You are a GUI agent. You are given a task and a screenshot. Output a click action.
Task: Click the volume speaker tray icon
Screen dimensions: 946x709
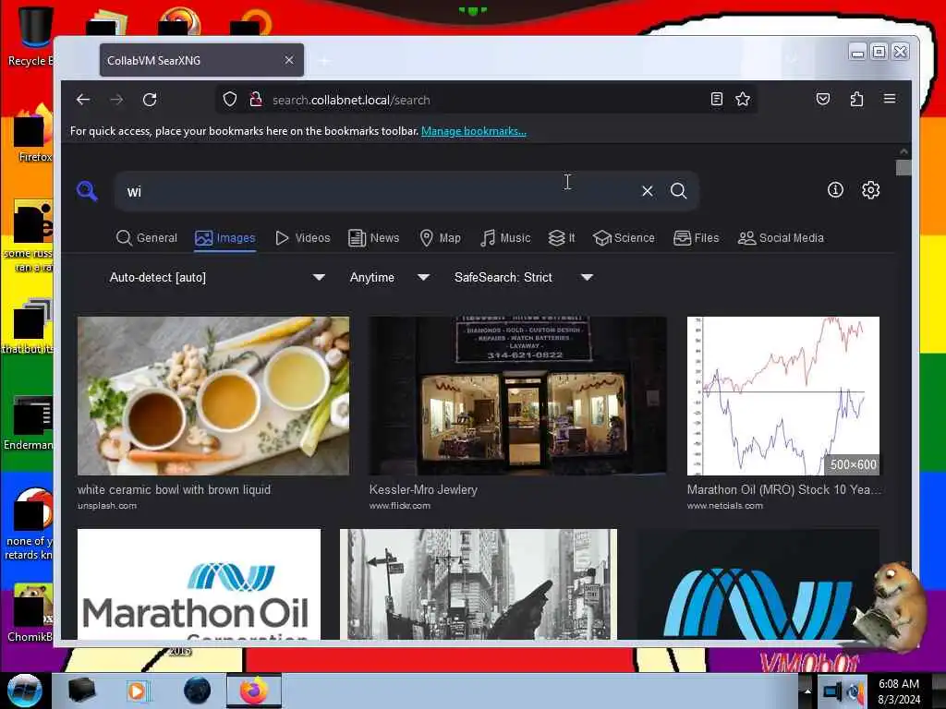coord(854,691)
